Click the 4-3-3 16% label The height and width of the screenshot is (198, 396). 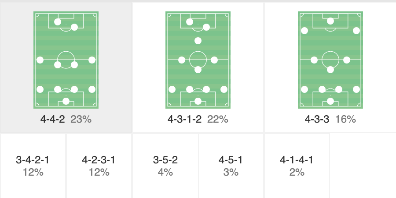pyautogui.click(x=330, y=119)
